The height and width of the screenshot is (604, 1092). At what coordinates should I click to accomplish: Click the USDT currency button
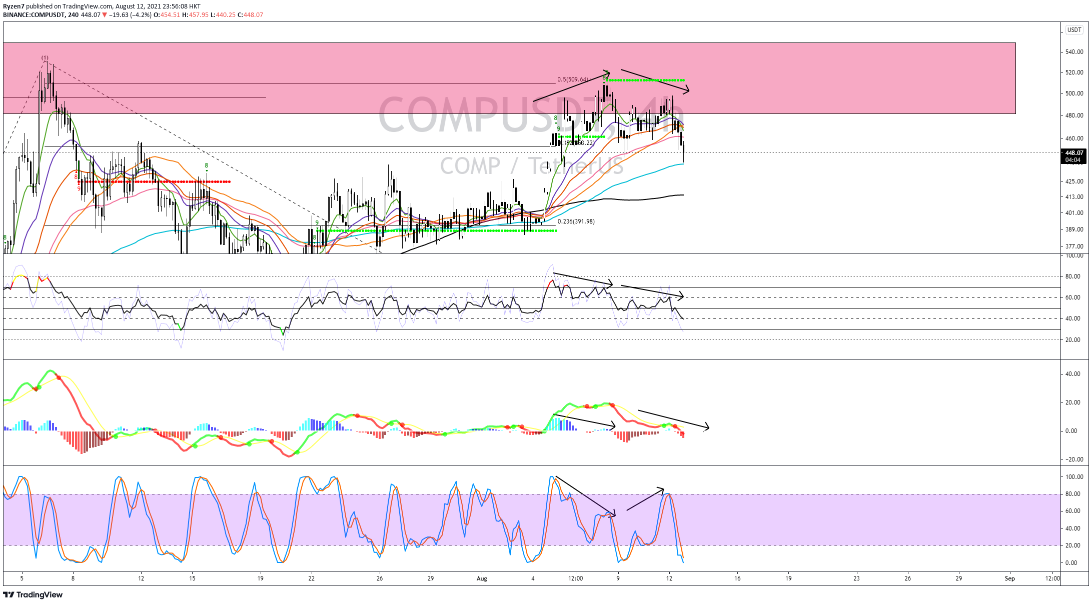click(1074, 30)
